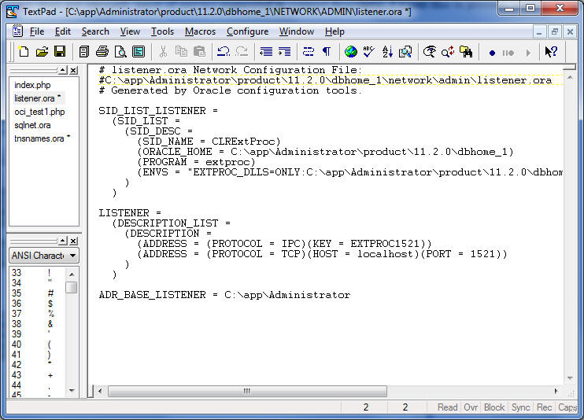Click clip list scroll up arrow

pyautogui.click(x=72, y=274)
